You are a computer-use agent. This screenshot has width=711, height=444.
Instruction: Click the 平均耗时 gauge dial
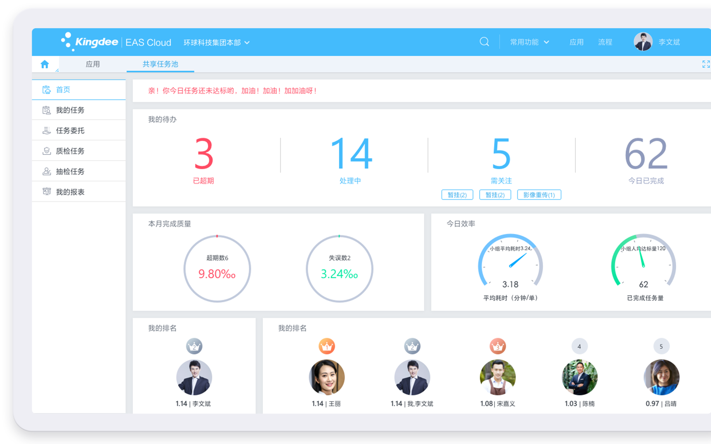(510, 263)
